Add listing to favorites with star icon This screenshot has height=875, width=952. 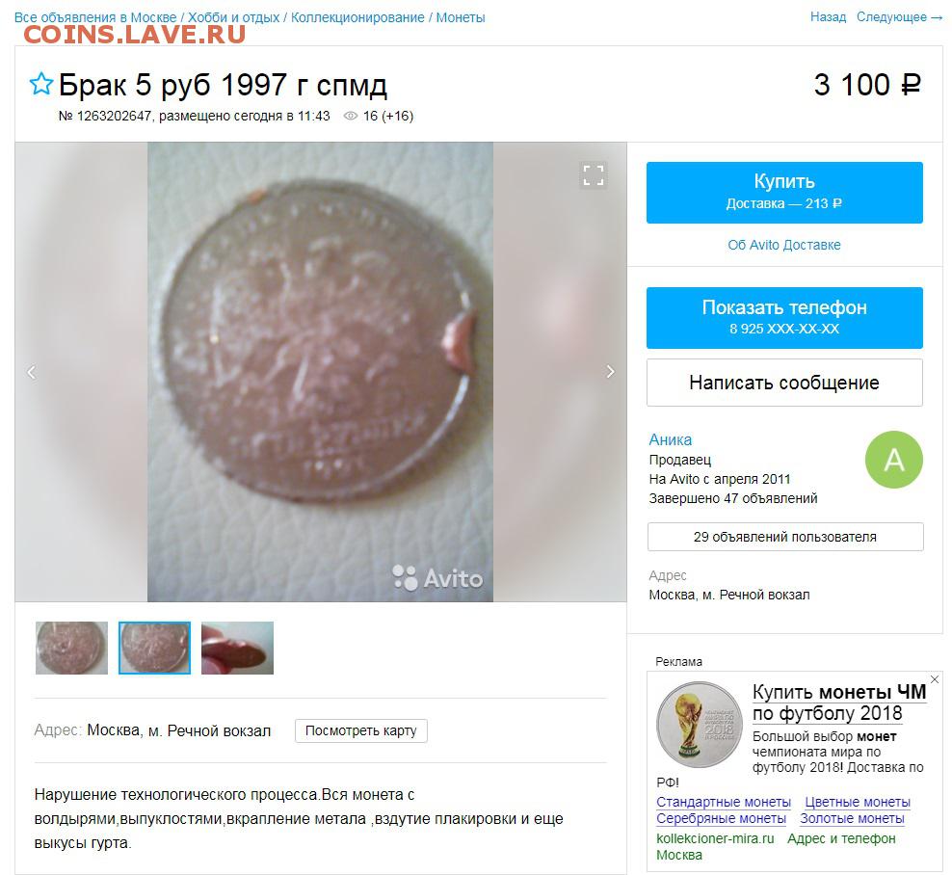tap(41, 84)
